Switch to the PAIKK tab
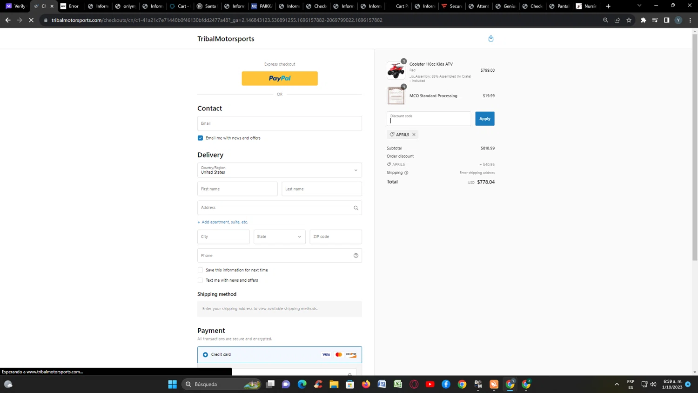 (x=262, y=6)
